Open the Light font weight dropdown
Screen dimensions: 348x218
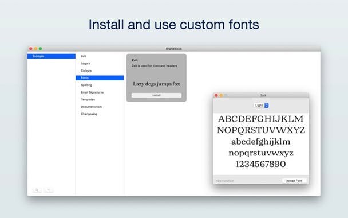pyautogui.click(x=261, y=106)
